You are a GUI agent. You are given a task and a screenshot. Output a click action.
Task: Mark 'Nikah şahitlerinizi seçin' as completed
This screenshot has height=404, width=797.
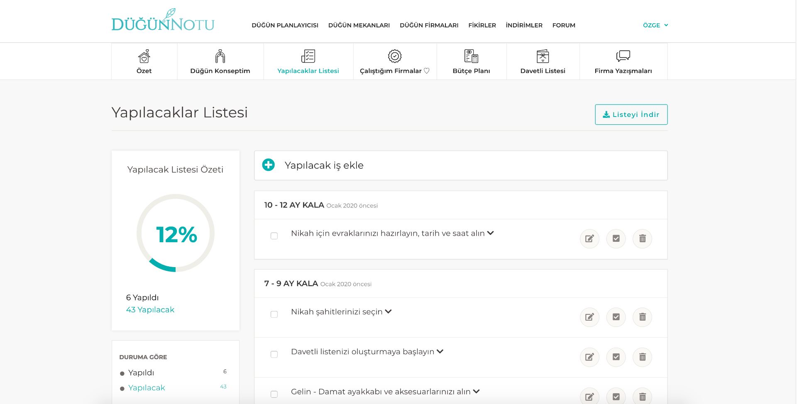click(616, 317)
